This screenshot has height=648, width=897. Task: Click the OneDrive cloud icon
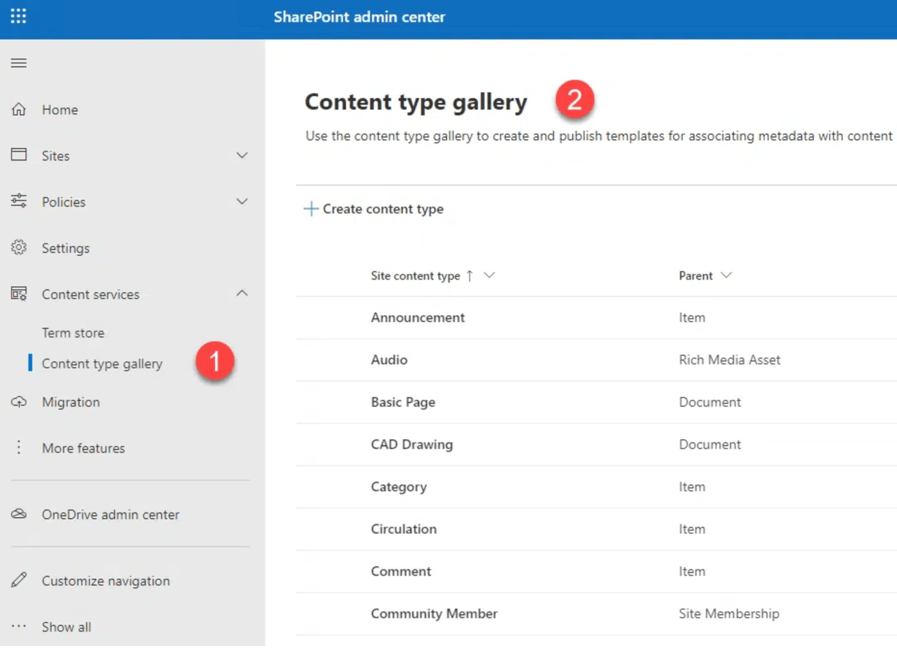[19, 514]
